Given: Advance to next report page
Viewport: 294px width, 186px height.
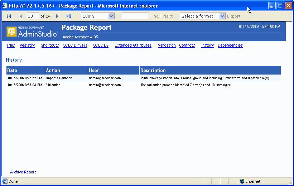Looking at the screenshot, I should click(x=57, y=16).
